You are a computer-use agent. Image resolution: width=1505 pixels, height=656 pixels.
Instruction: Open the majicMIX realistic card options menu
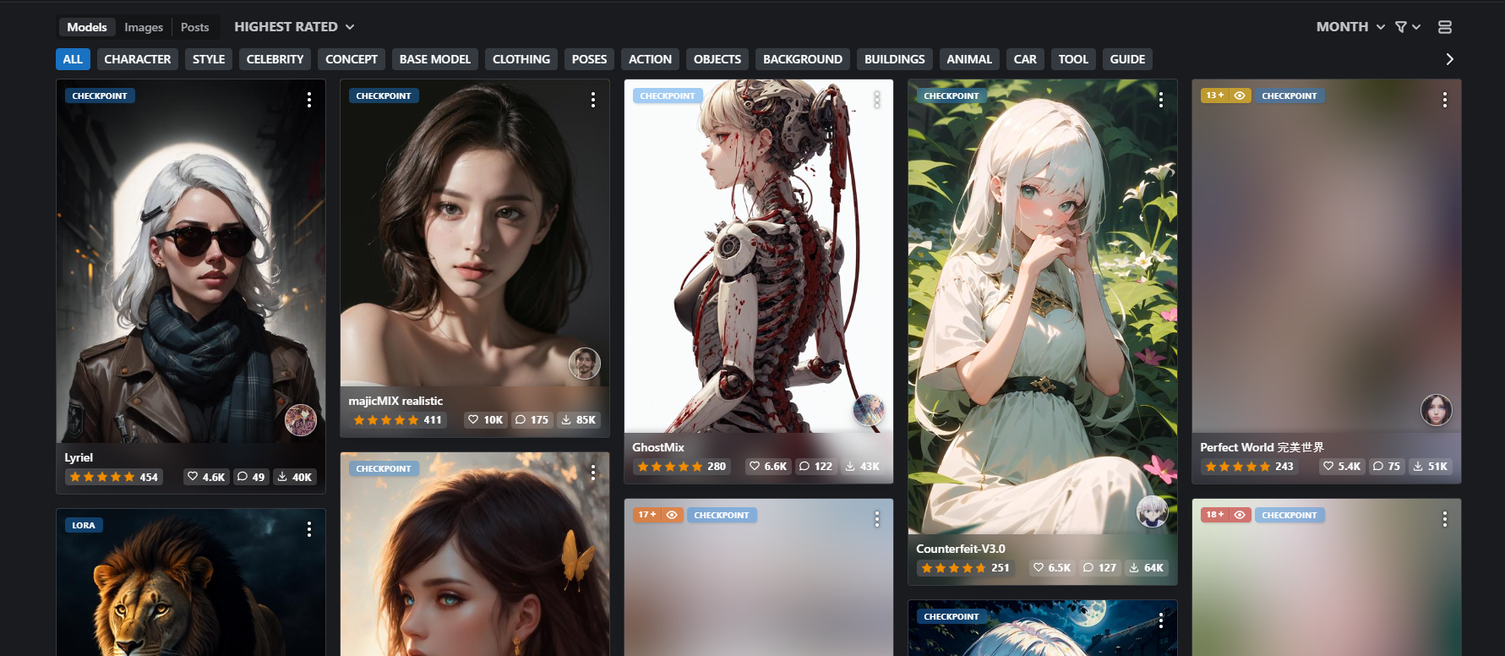pyautogui.click(x=593, y=100)
